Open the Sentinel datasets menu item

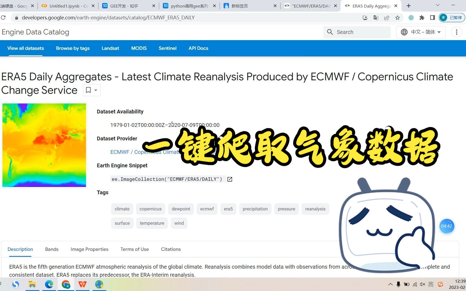[x=167, y=48]
